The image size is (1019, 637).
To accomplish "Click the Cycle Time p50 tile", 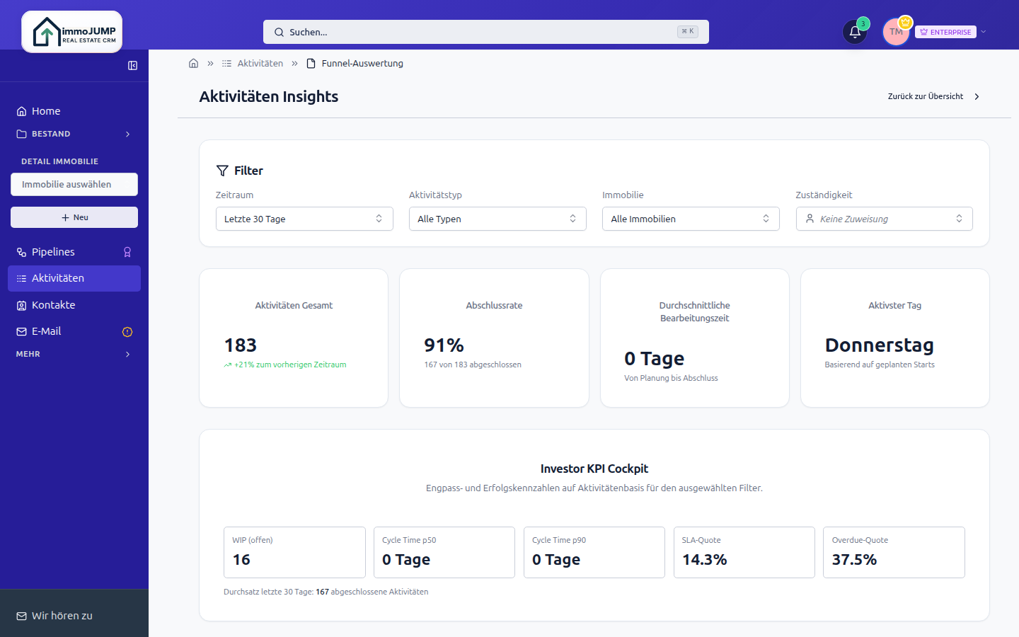I will [x=444, y=552].
